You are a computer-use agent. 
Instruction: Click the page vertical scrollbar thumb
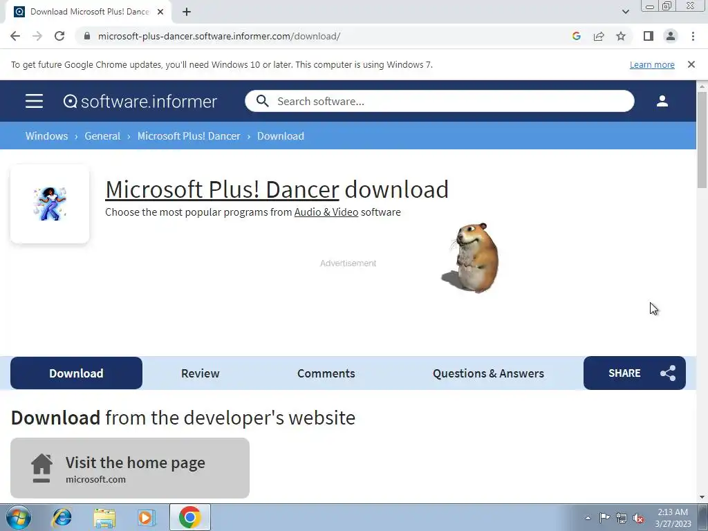[702, 140]
